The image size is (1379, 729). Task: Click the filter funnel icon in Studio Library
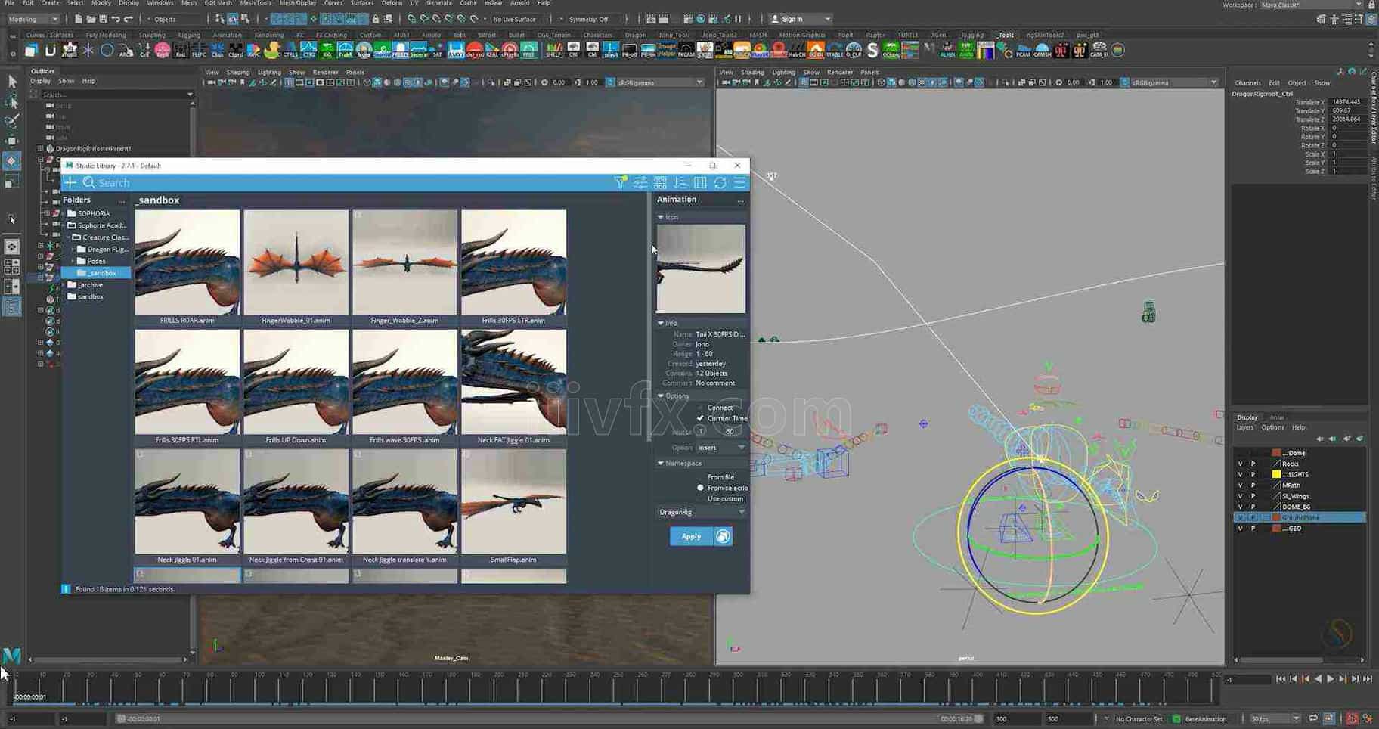click(x=620, y=182)
